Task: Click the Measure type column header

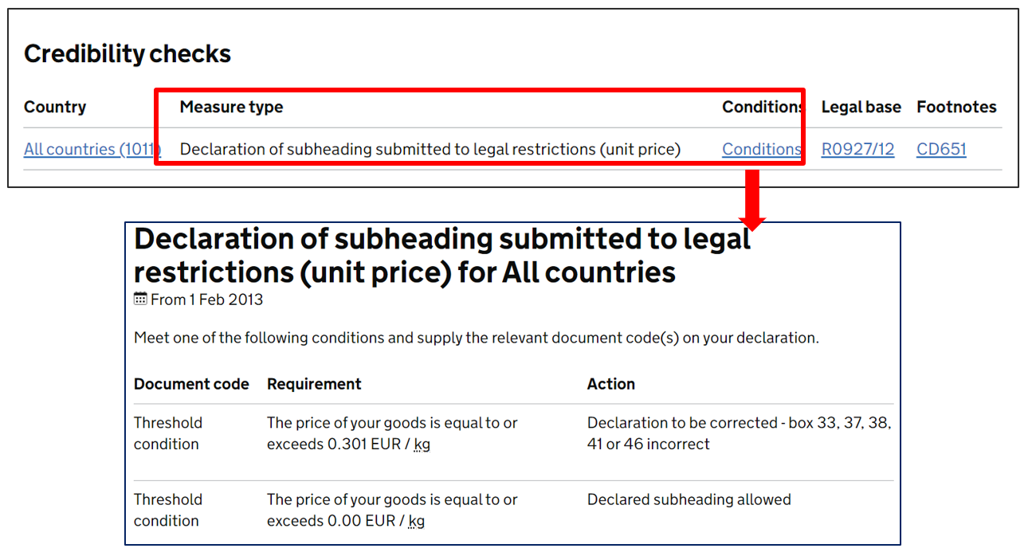Action: point(231,107)
